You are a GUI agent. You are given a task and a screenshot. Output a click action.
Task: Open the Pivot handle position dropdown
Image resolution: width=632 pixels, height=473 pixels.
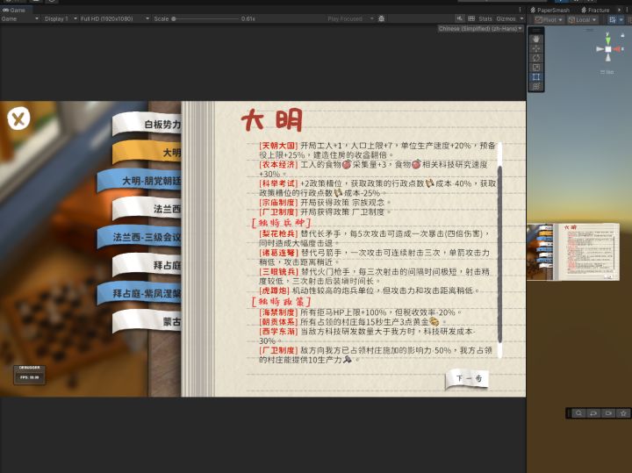[548, 19]
